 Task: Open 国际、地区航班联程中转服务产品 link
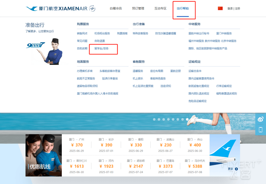pos(207,48)
